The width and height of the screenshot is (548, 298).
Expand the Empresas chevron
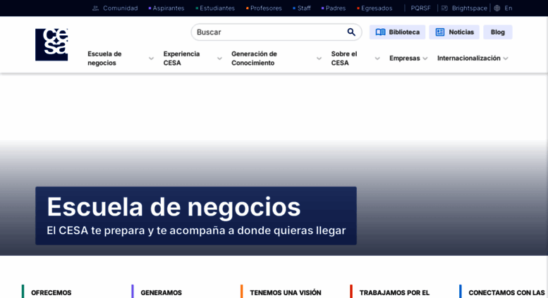[425, 58]
